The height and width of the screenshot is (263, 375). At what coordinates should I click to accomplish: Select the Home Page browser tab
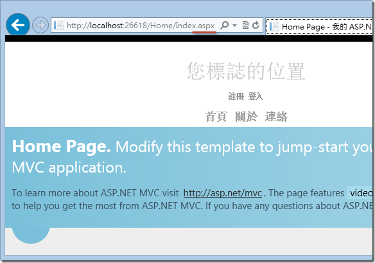coord(319,26)
